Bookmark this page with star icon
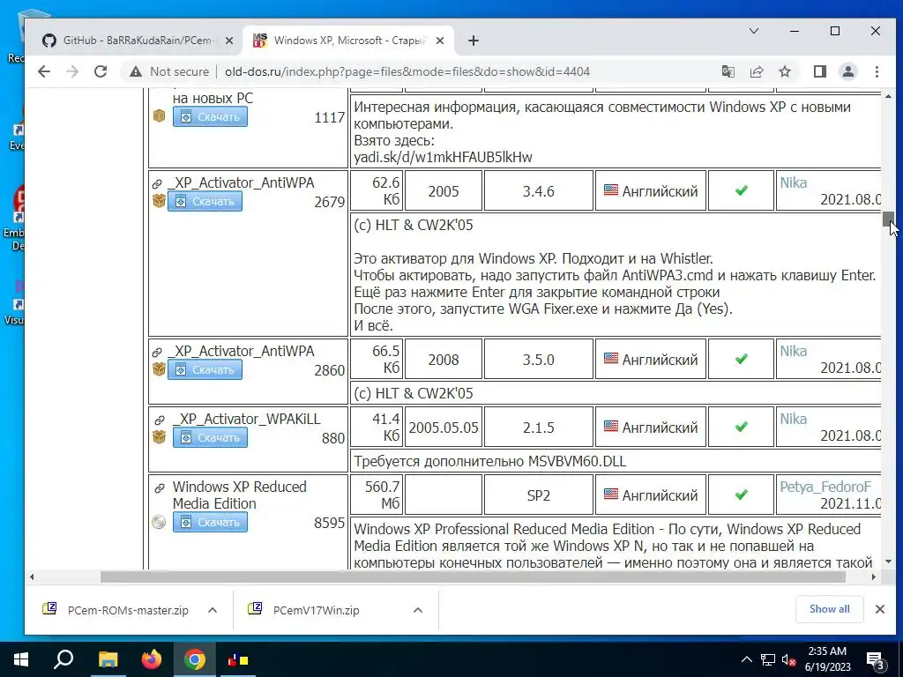 (784, 71)
